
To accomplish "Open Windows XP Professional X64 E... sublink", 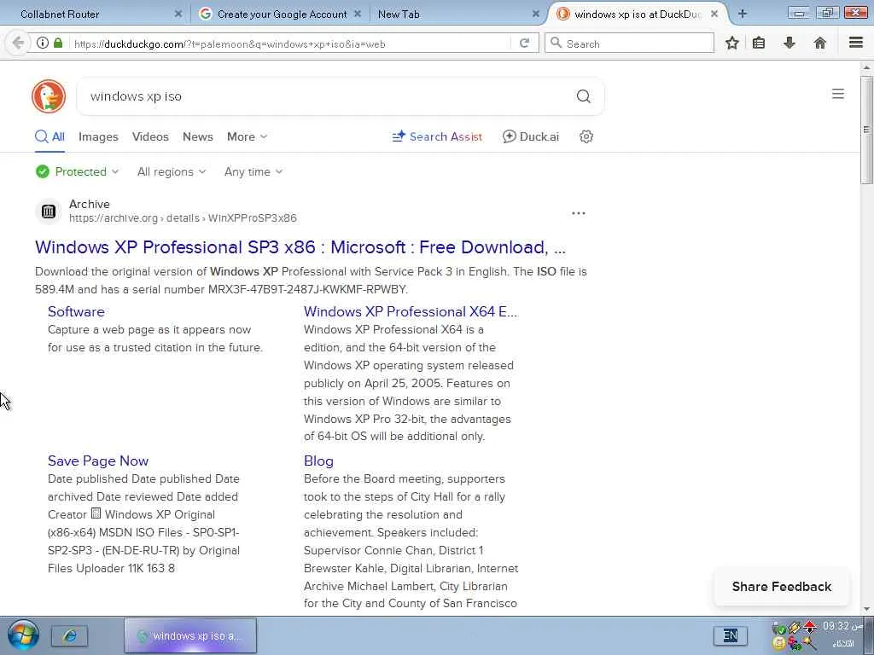I will [x=411, y=311].
